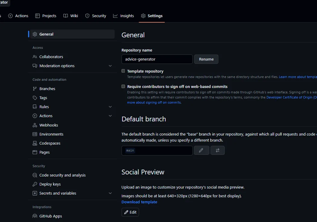The width and height of the screenshot is (317, 222).
Task: Click the pencil icon to rename default branch
Action: (201, 150)
